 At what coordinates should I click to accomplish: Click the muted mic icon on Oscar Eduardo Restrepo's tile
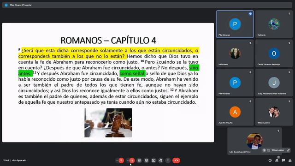click(x=289, y=43)
